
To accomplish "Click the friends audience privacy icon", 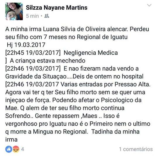I will pos(47,16).
